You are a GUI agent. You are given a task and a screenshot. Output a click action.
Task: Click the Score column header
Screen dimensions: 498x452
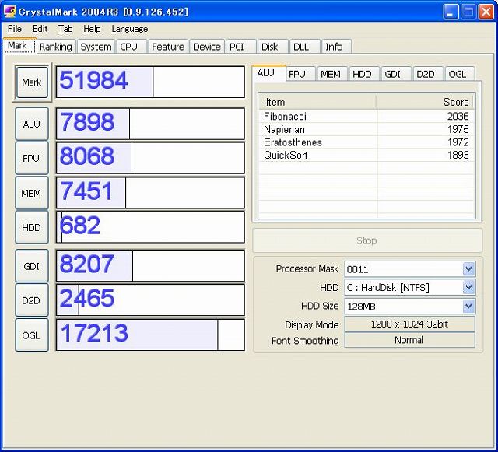coord(425,102)
